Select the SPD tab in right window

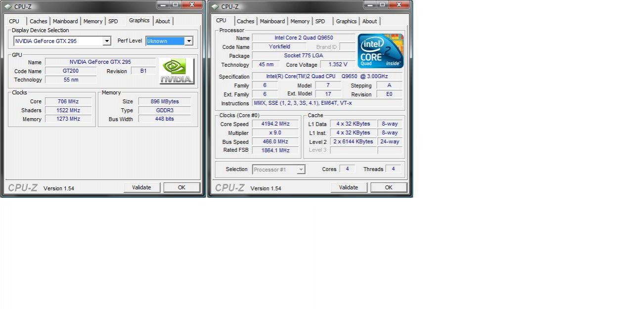pyautogui.click(x=320, y=21)
